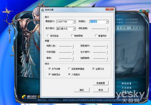The image size is (151, 105).
Task: Open 腾讯客服 link in the launcher
Action: 137,28
